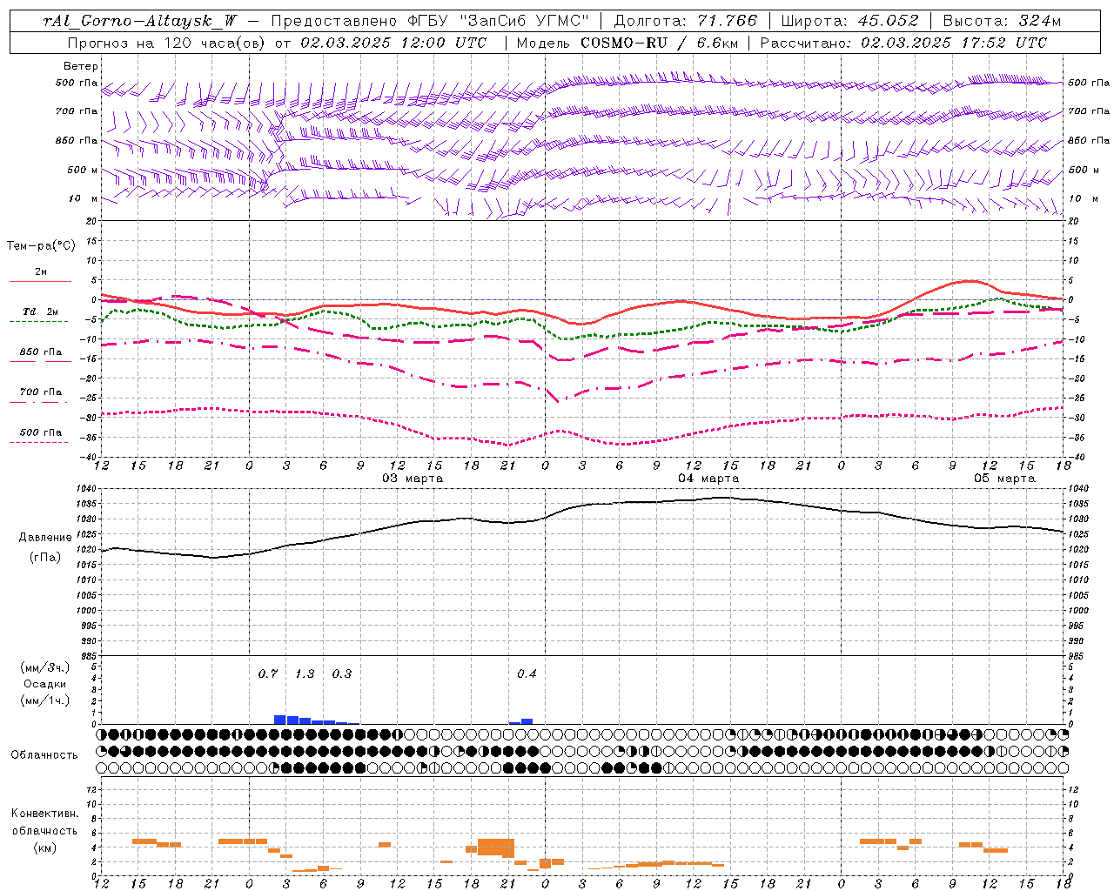Click the Ветер wind panel label
The width and height of the screenshot is (1114, 891).
click(x=81, y=66)
